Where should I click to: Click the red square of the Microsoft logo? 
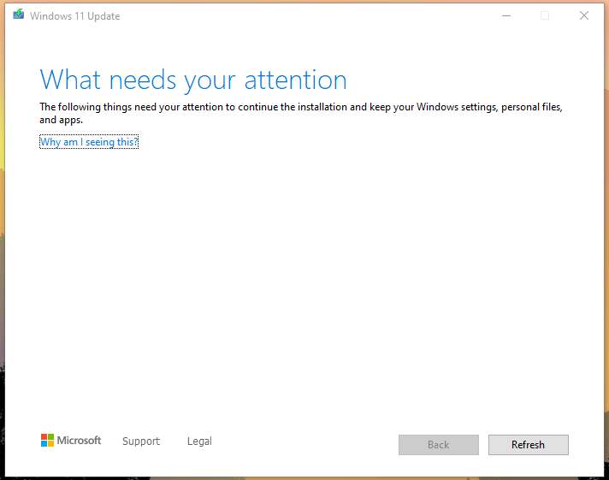[x=44, y=437]
